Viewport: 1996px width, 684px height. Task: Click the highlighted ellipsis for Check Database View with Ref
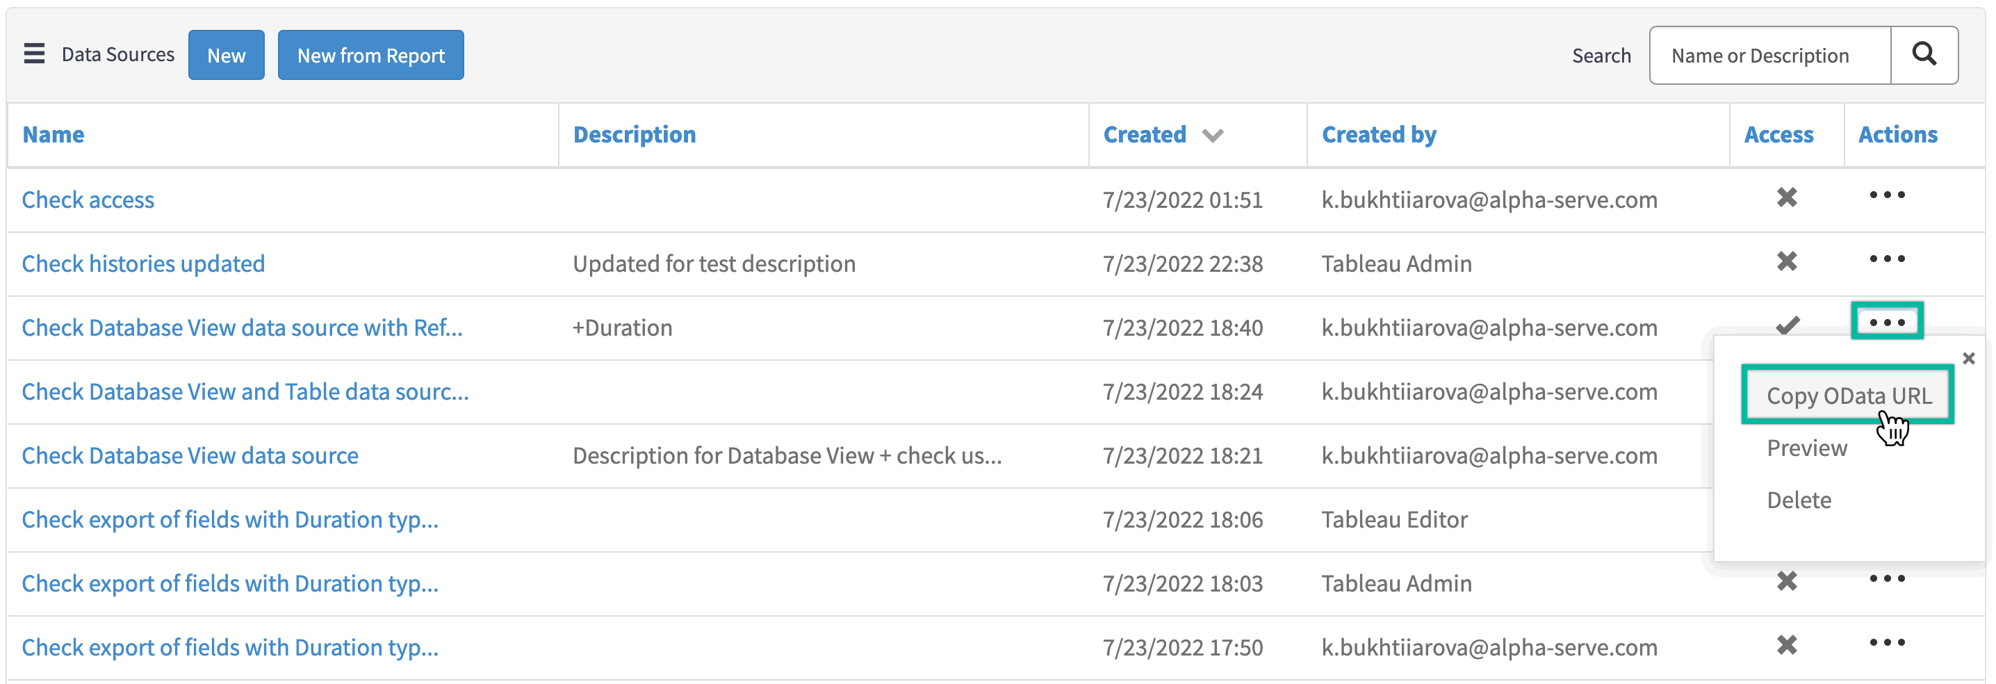click(x=1887, y=323)
